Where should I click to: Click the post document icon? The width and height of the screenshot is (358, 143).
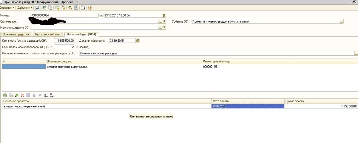tap(57, 7)
